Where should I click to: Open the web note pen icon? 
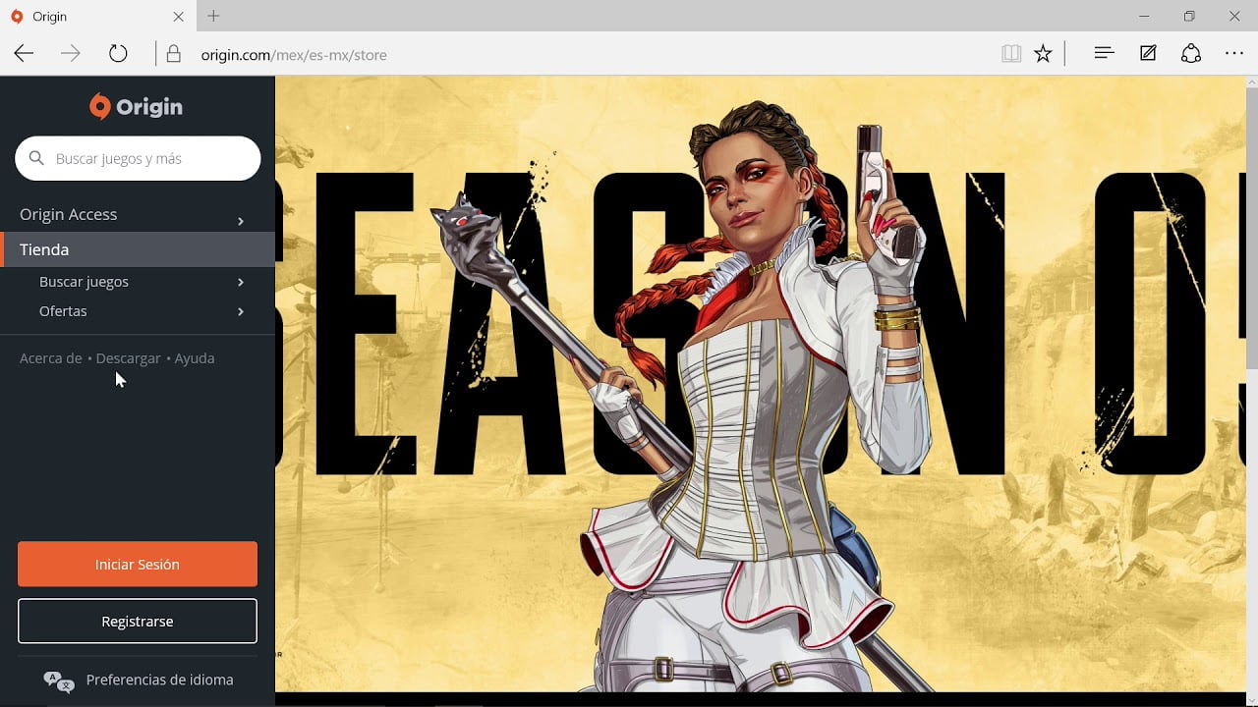tap(1148, 53)
